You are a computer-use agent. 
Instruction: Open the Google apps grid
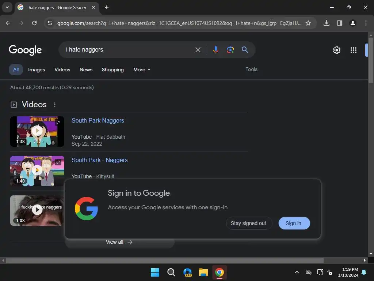point(354,50)
